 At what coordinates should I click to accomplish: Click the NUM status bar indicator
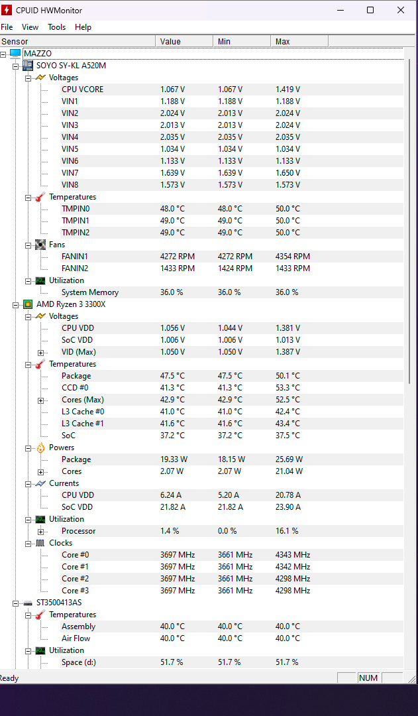click(368, 678)
